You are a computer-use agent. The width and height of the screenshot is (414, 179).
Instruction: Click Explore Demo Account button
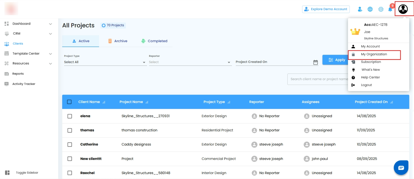[x=326, y=9]
